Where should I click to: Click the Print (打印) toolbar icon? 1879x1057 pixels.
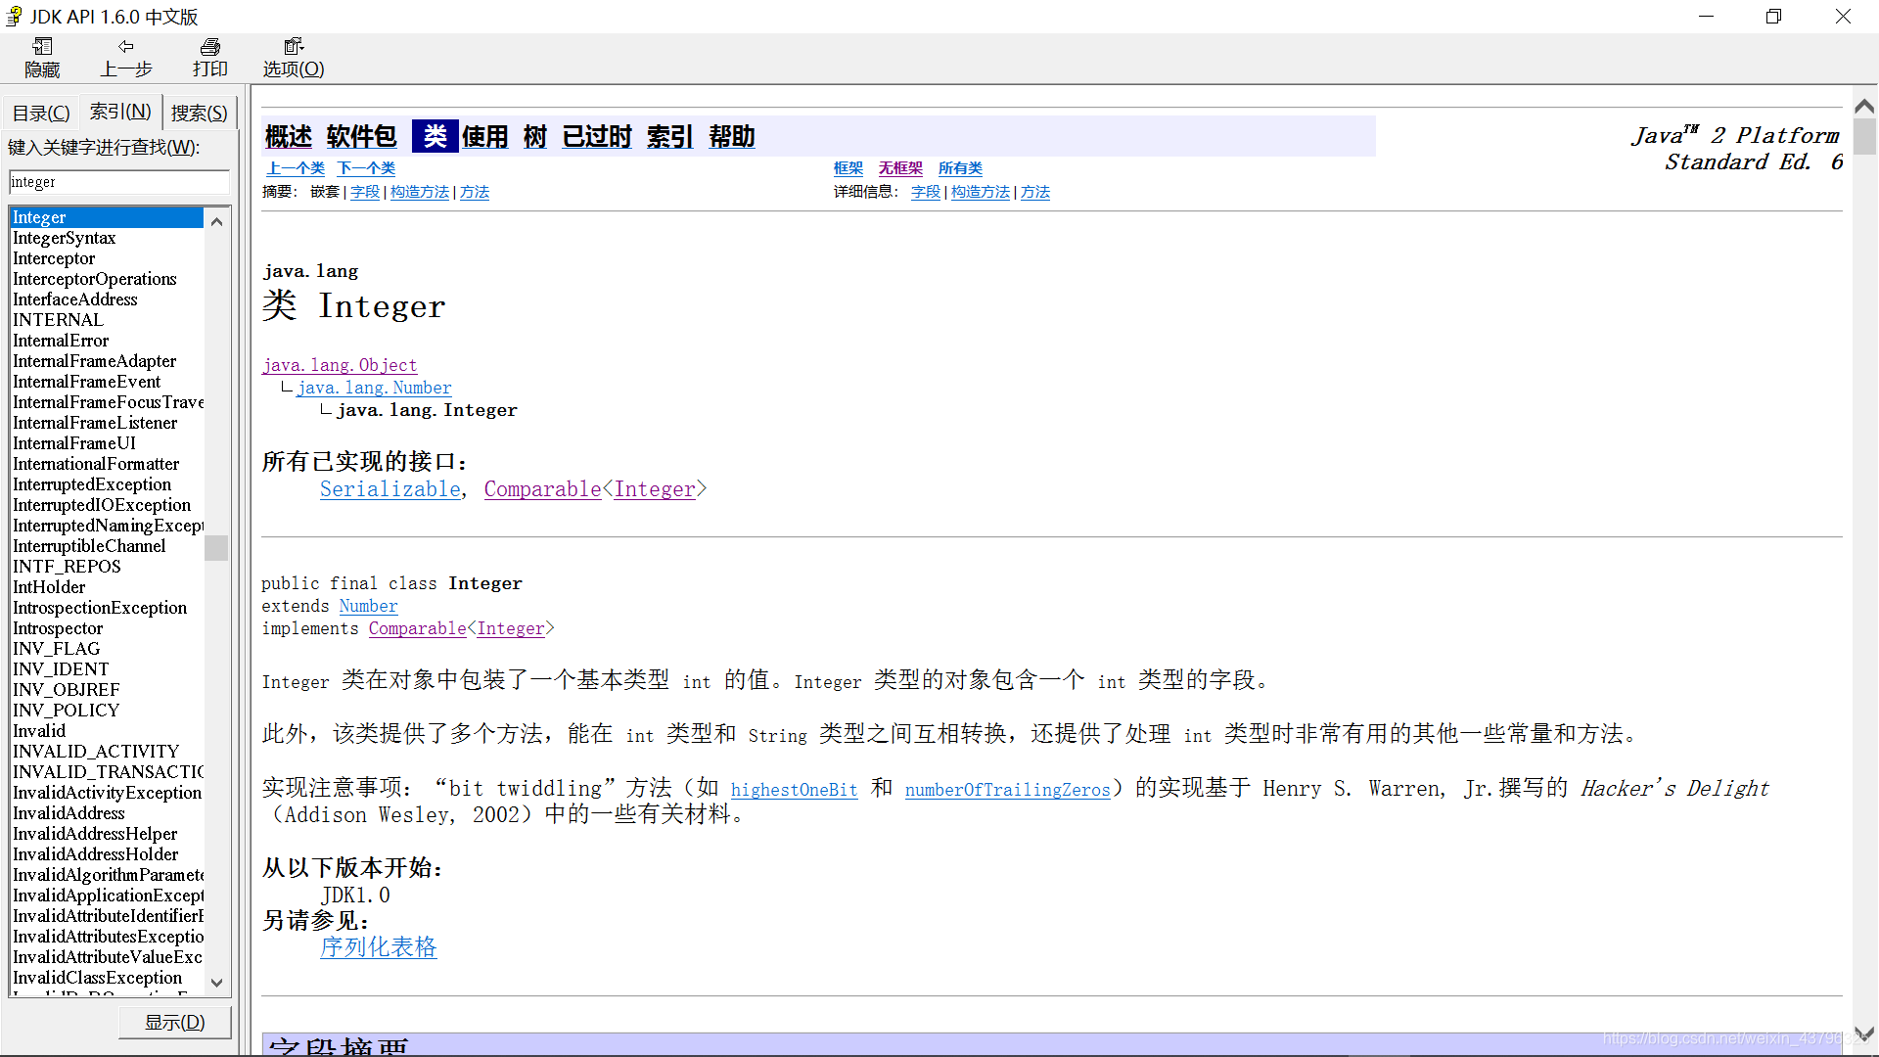point(209,47)
